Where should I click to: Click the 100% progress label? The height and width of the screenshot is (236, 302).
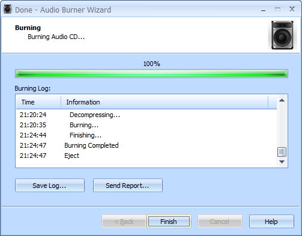point(151,64)
